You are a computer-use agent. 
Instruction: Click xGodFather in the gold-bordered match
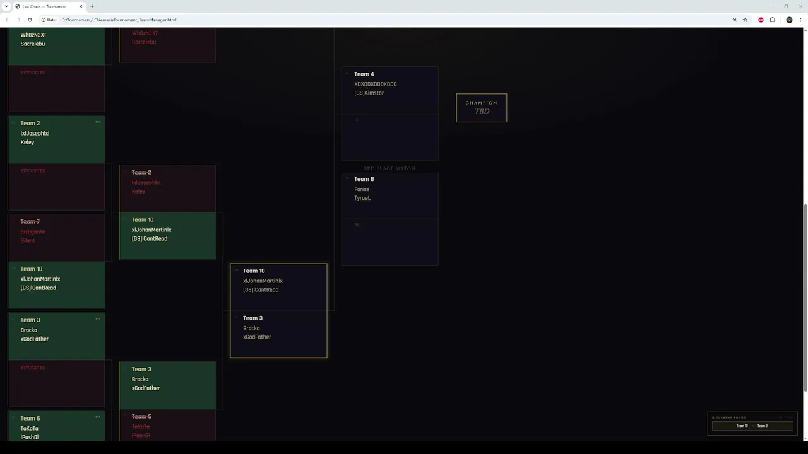coord(257,337)
